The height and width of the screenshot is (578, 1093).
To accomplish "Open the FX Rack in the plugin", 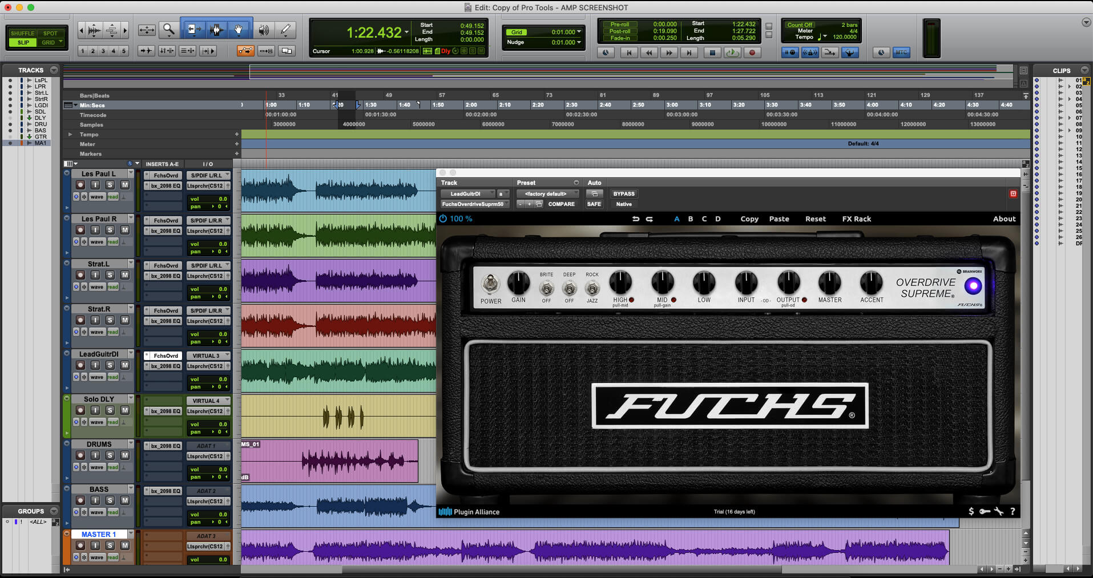I will pyautogui.click(x=857, y=219).
